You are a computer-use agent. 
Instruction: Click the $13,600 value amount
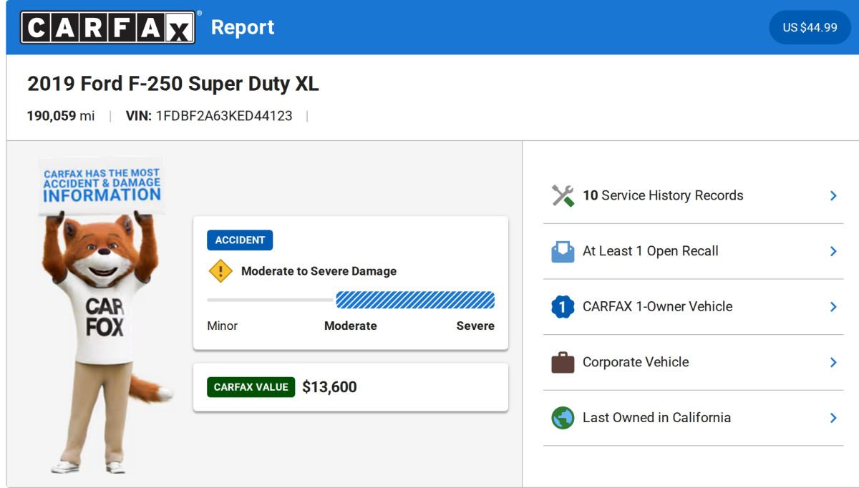click(x=329, y=387)
